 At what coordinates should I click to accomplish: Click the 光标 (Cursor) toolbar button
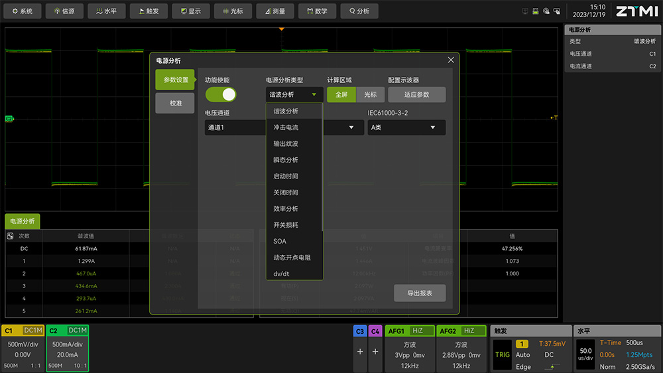[x=233, y=11]
